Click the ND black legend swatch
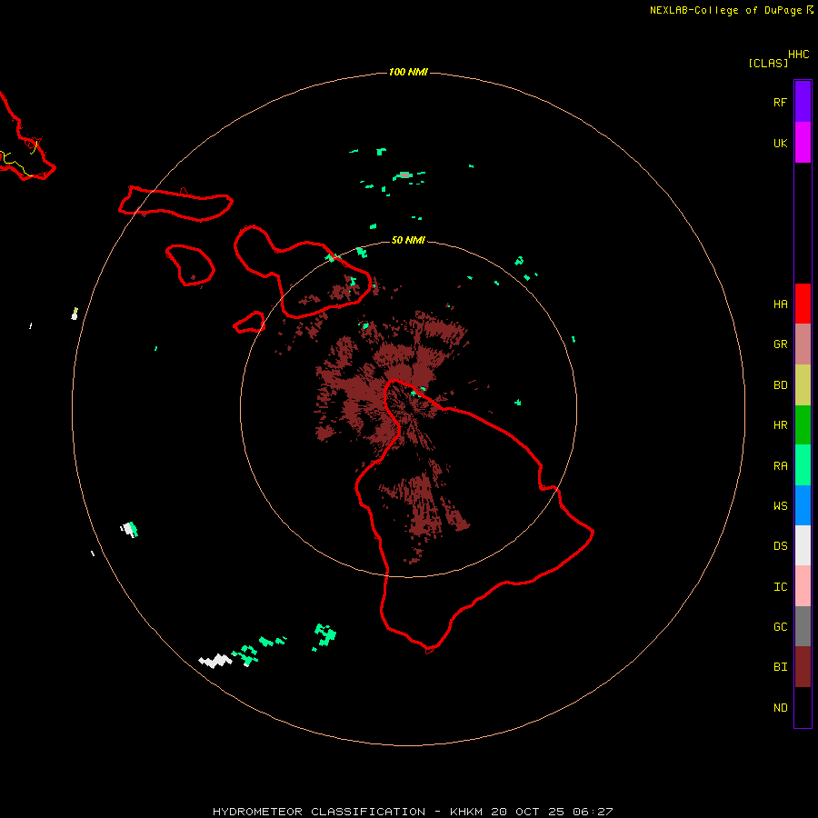 coord(803,707)
